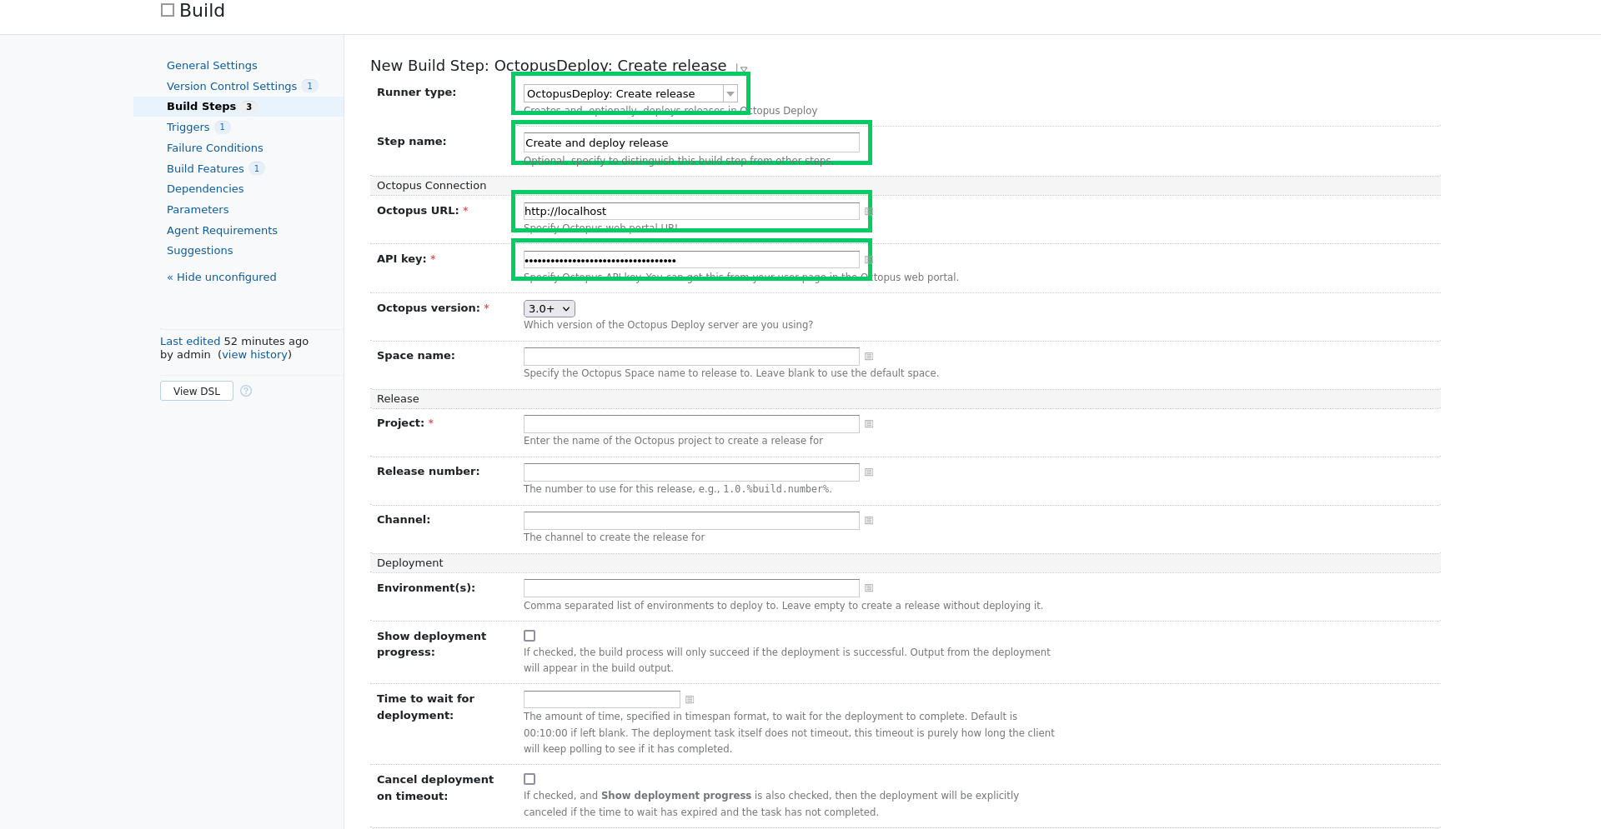The image size is (1601, 829).
Task: Open Failure Conditions section
Action: tap(214, 147)
